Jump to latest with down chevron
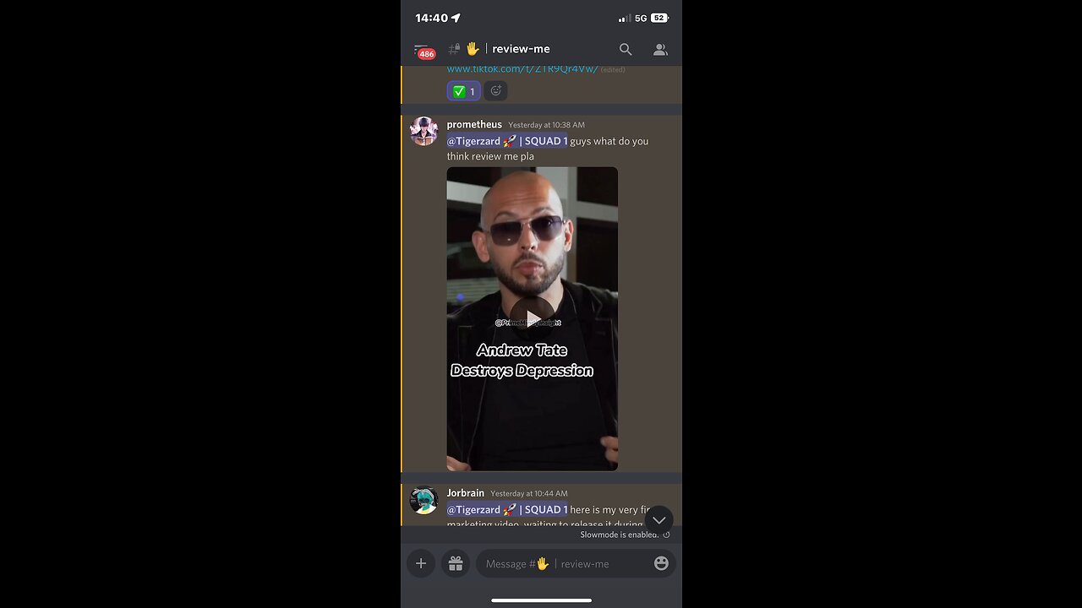Viewport: 1082px width, 608px height. point(658,520)
